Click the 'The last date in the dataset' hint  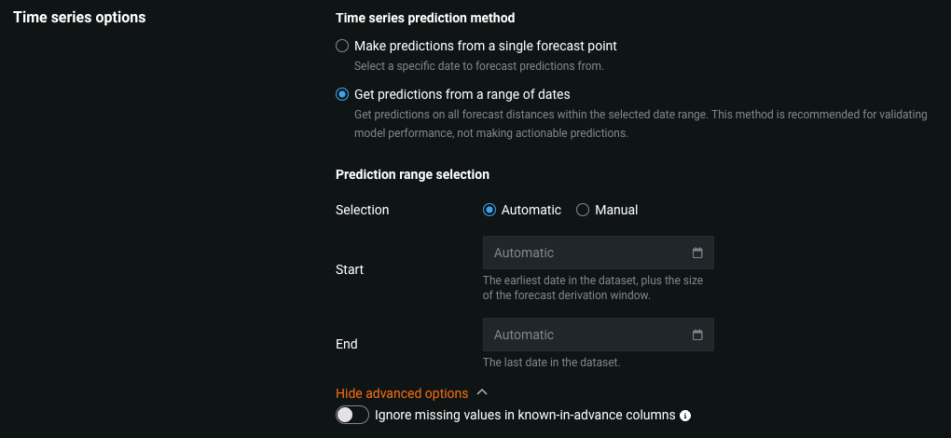(x=551, y=362)
